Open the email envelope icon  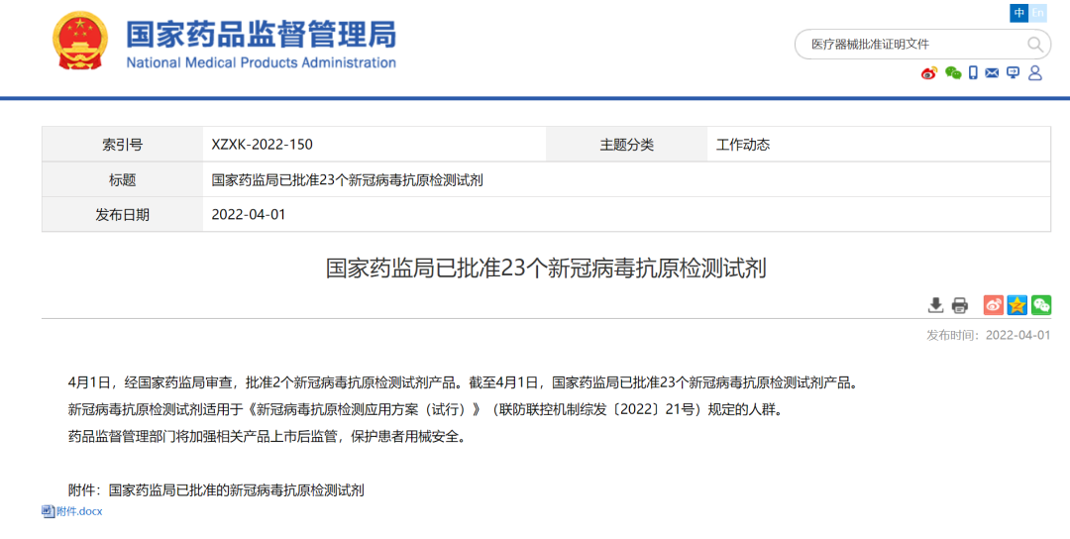click(x=993, y=73)
